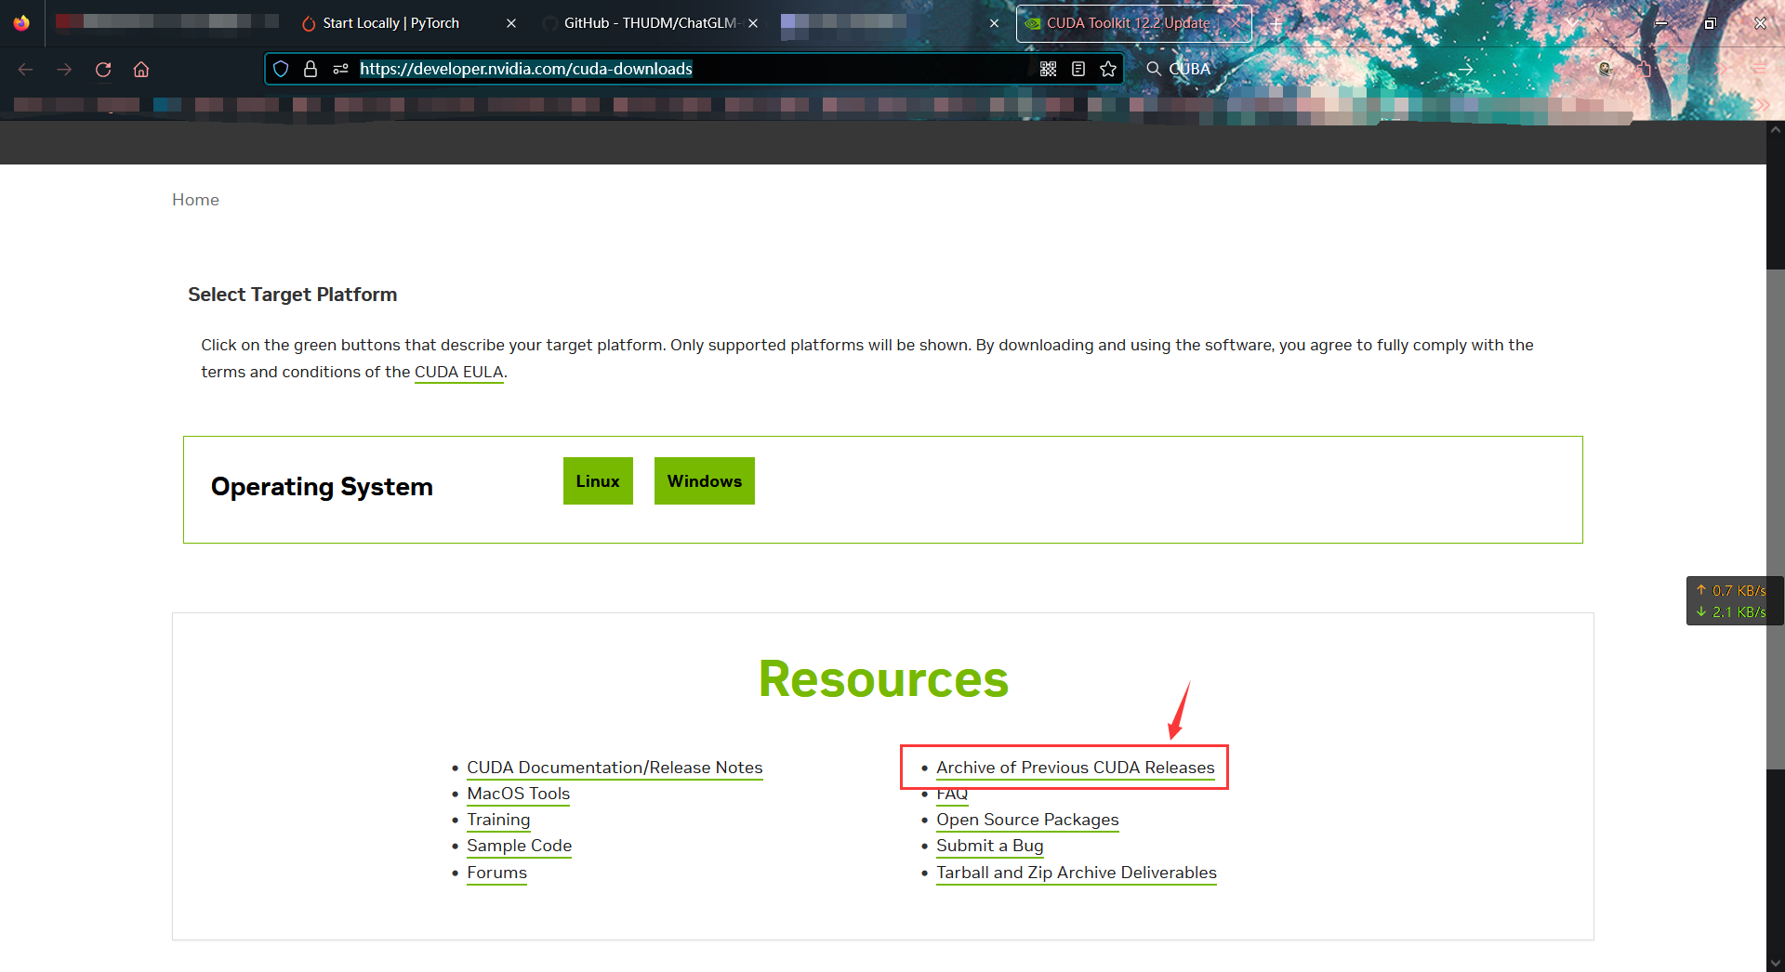Viewport: 1785px width, 972px height.
Task: Click the Resources heading text
Action: [x=883, y=678]
